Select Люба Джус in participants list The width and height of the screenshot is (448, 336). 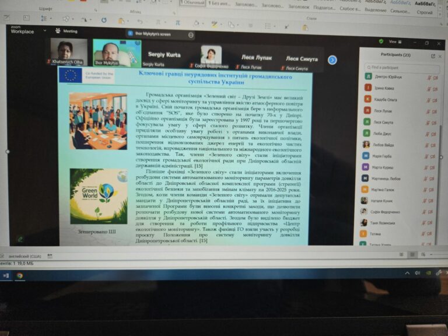(400, 134)
